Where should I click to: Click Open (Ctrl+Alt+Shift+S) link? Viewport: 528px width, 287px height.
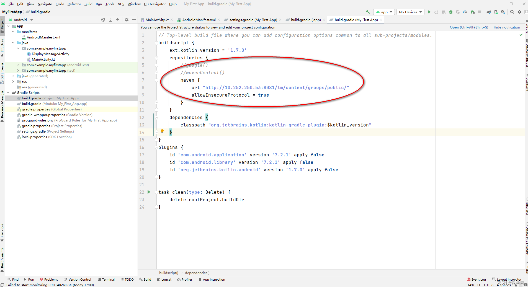pos(469,27)
